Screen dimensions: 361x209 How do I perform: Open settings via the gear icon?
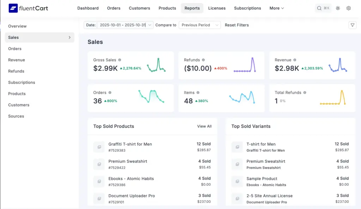pyautogui.click(x=349, y=8)
